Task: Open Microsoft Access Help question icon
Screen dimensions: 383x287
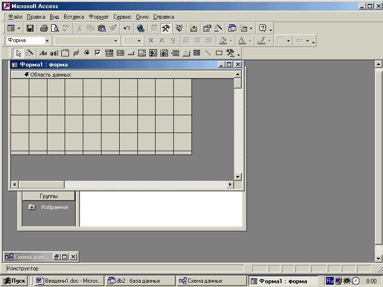Action: click(262, 28)
